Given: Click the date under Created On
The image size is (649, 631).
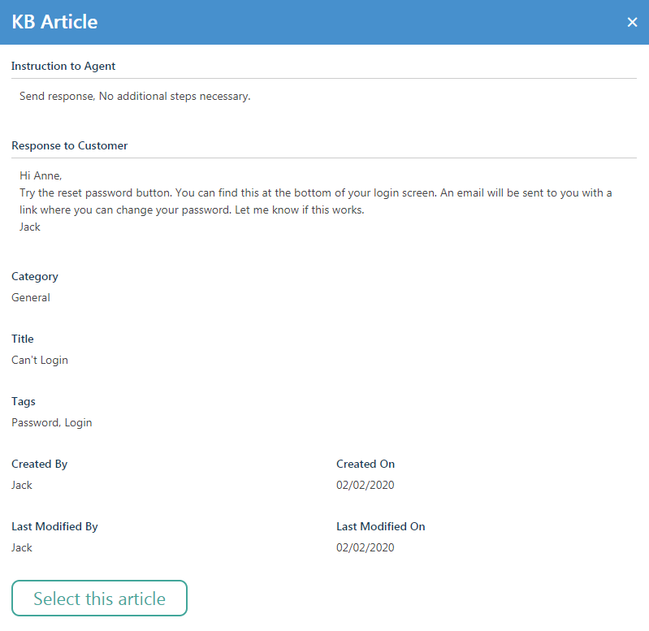Looking at the screenshot, I should tap(365, 485).
